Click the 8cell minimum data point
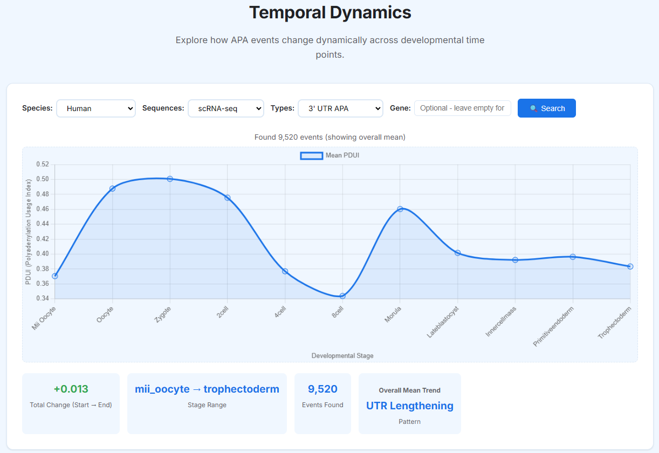 (x=342, y=296)
